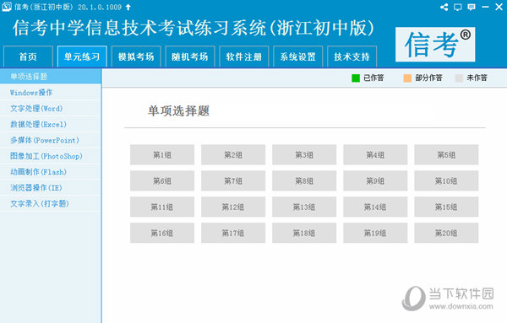Click the app logo icon in title bar
The image size is (507, 323).
click(7, 7)
